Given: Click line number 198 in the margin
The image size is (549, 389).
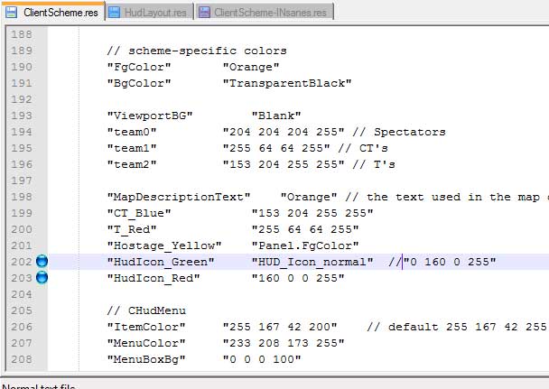Looking at the screenshot, I should coord(17,197).
